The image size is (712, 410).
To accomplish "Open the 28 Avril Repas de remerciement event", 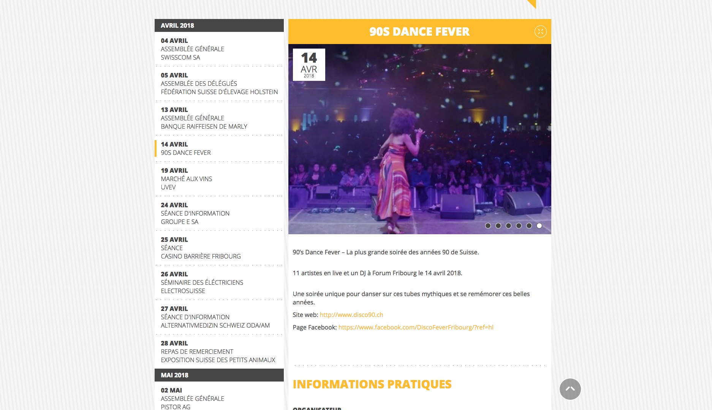I will [219, 352].
